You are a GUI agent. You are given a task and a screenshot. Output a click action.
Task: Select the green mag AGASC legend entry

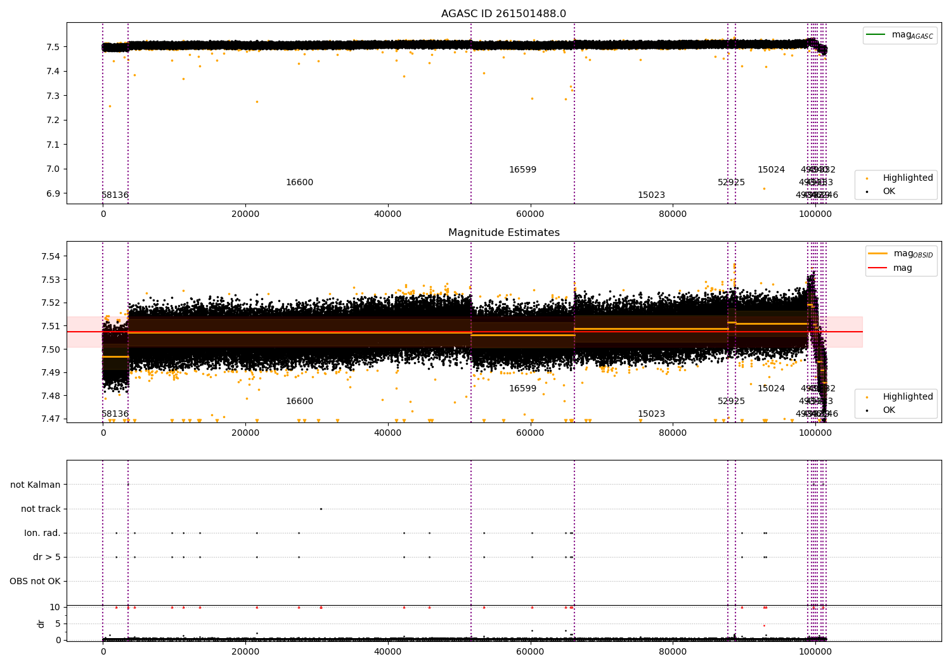(900, 36)
